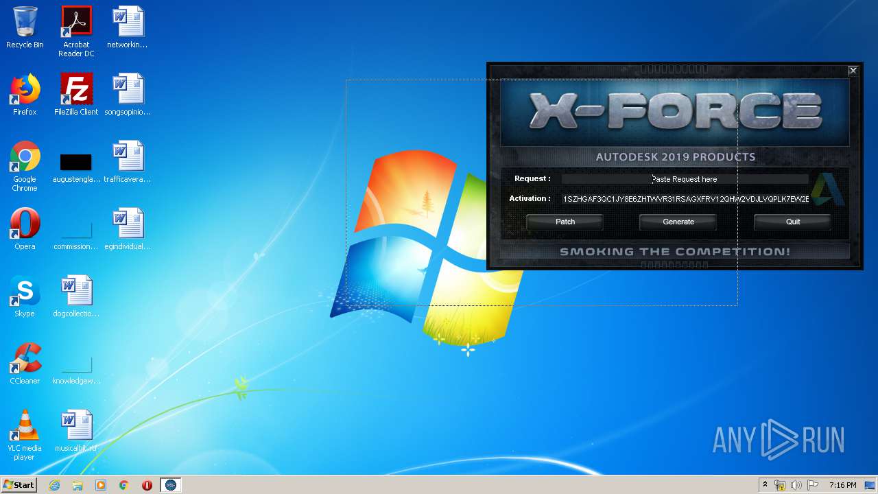Open the songsopinio... Word document
Viewport: 878px width, 494px height.
(128, 95)
